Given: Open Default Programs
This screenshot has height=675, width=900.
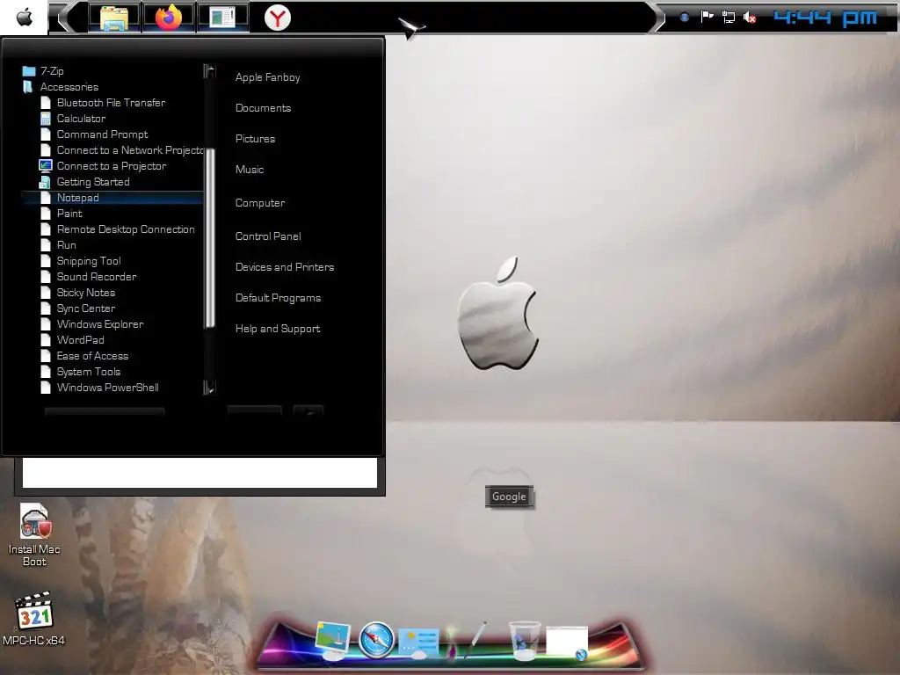Looking at the screenshot, I should tap(278, 298).
